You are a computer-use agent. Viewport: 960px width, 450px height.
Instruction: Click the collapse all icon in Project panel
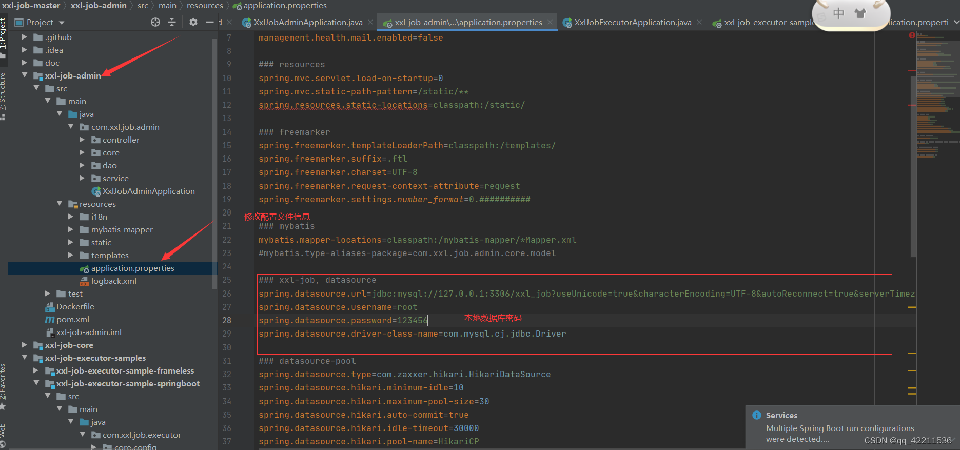tap(172, 22)
